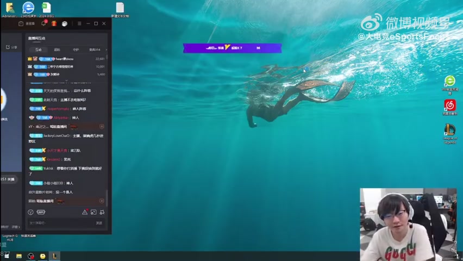Open the League of Legends desktop shortcut
This screenshot has width=463, height=261.
[x=449, y=129]
